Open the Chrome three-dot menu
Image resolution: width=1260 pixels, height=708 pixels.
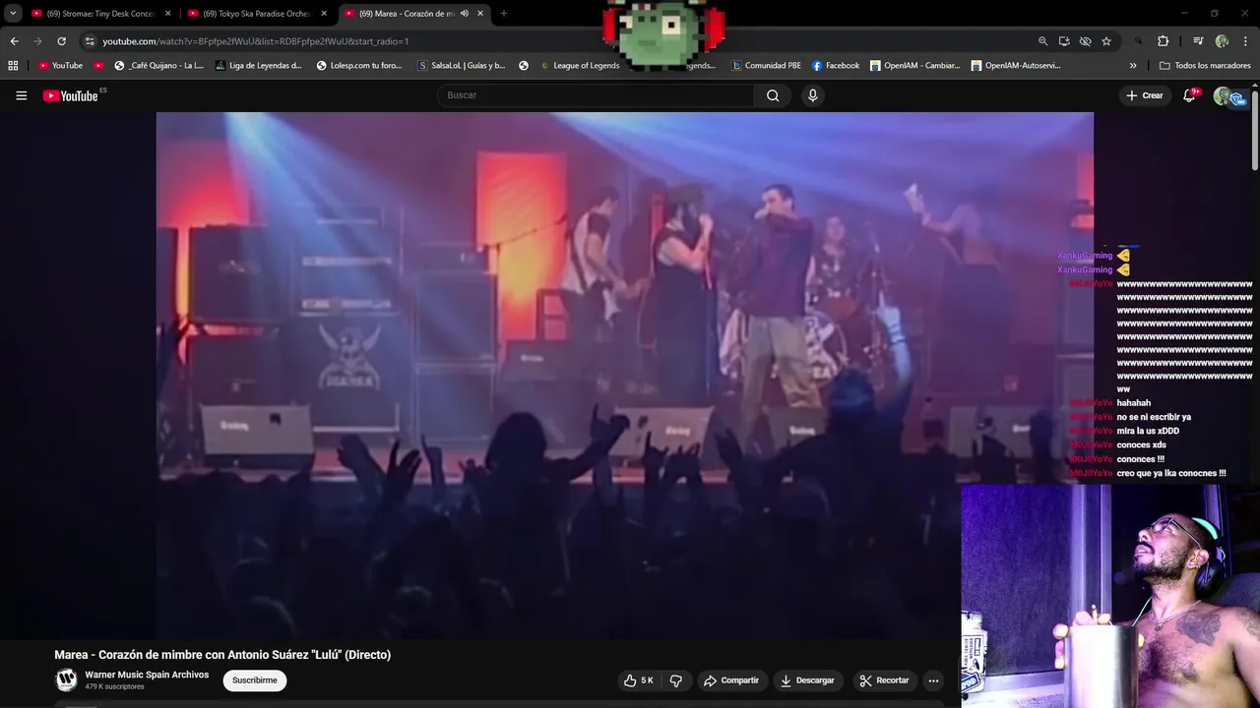point(1244,41)
